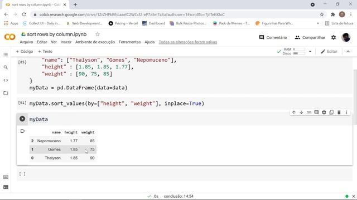357x200 pixels.
Task: Copy link to cell icon
Action: coord(308,112)
